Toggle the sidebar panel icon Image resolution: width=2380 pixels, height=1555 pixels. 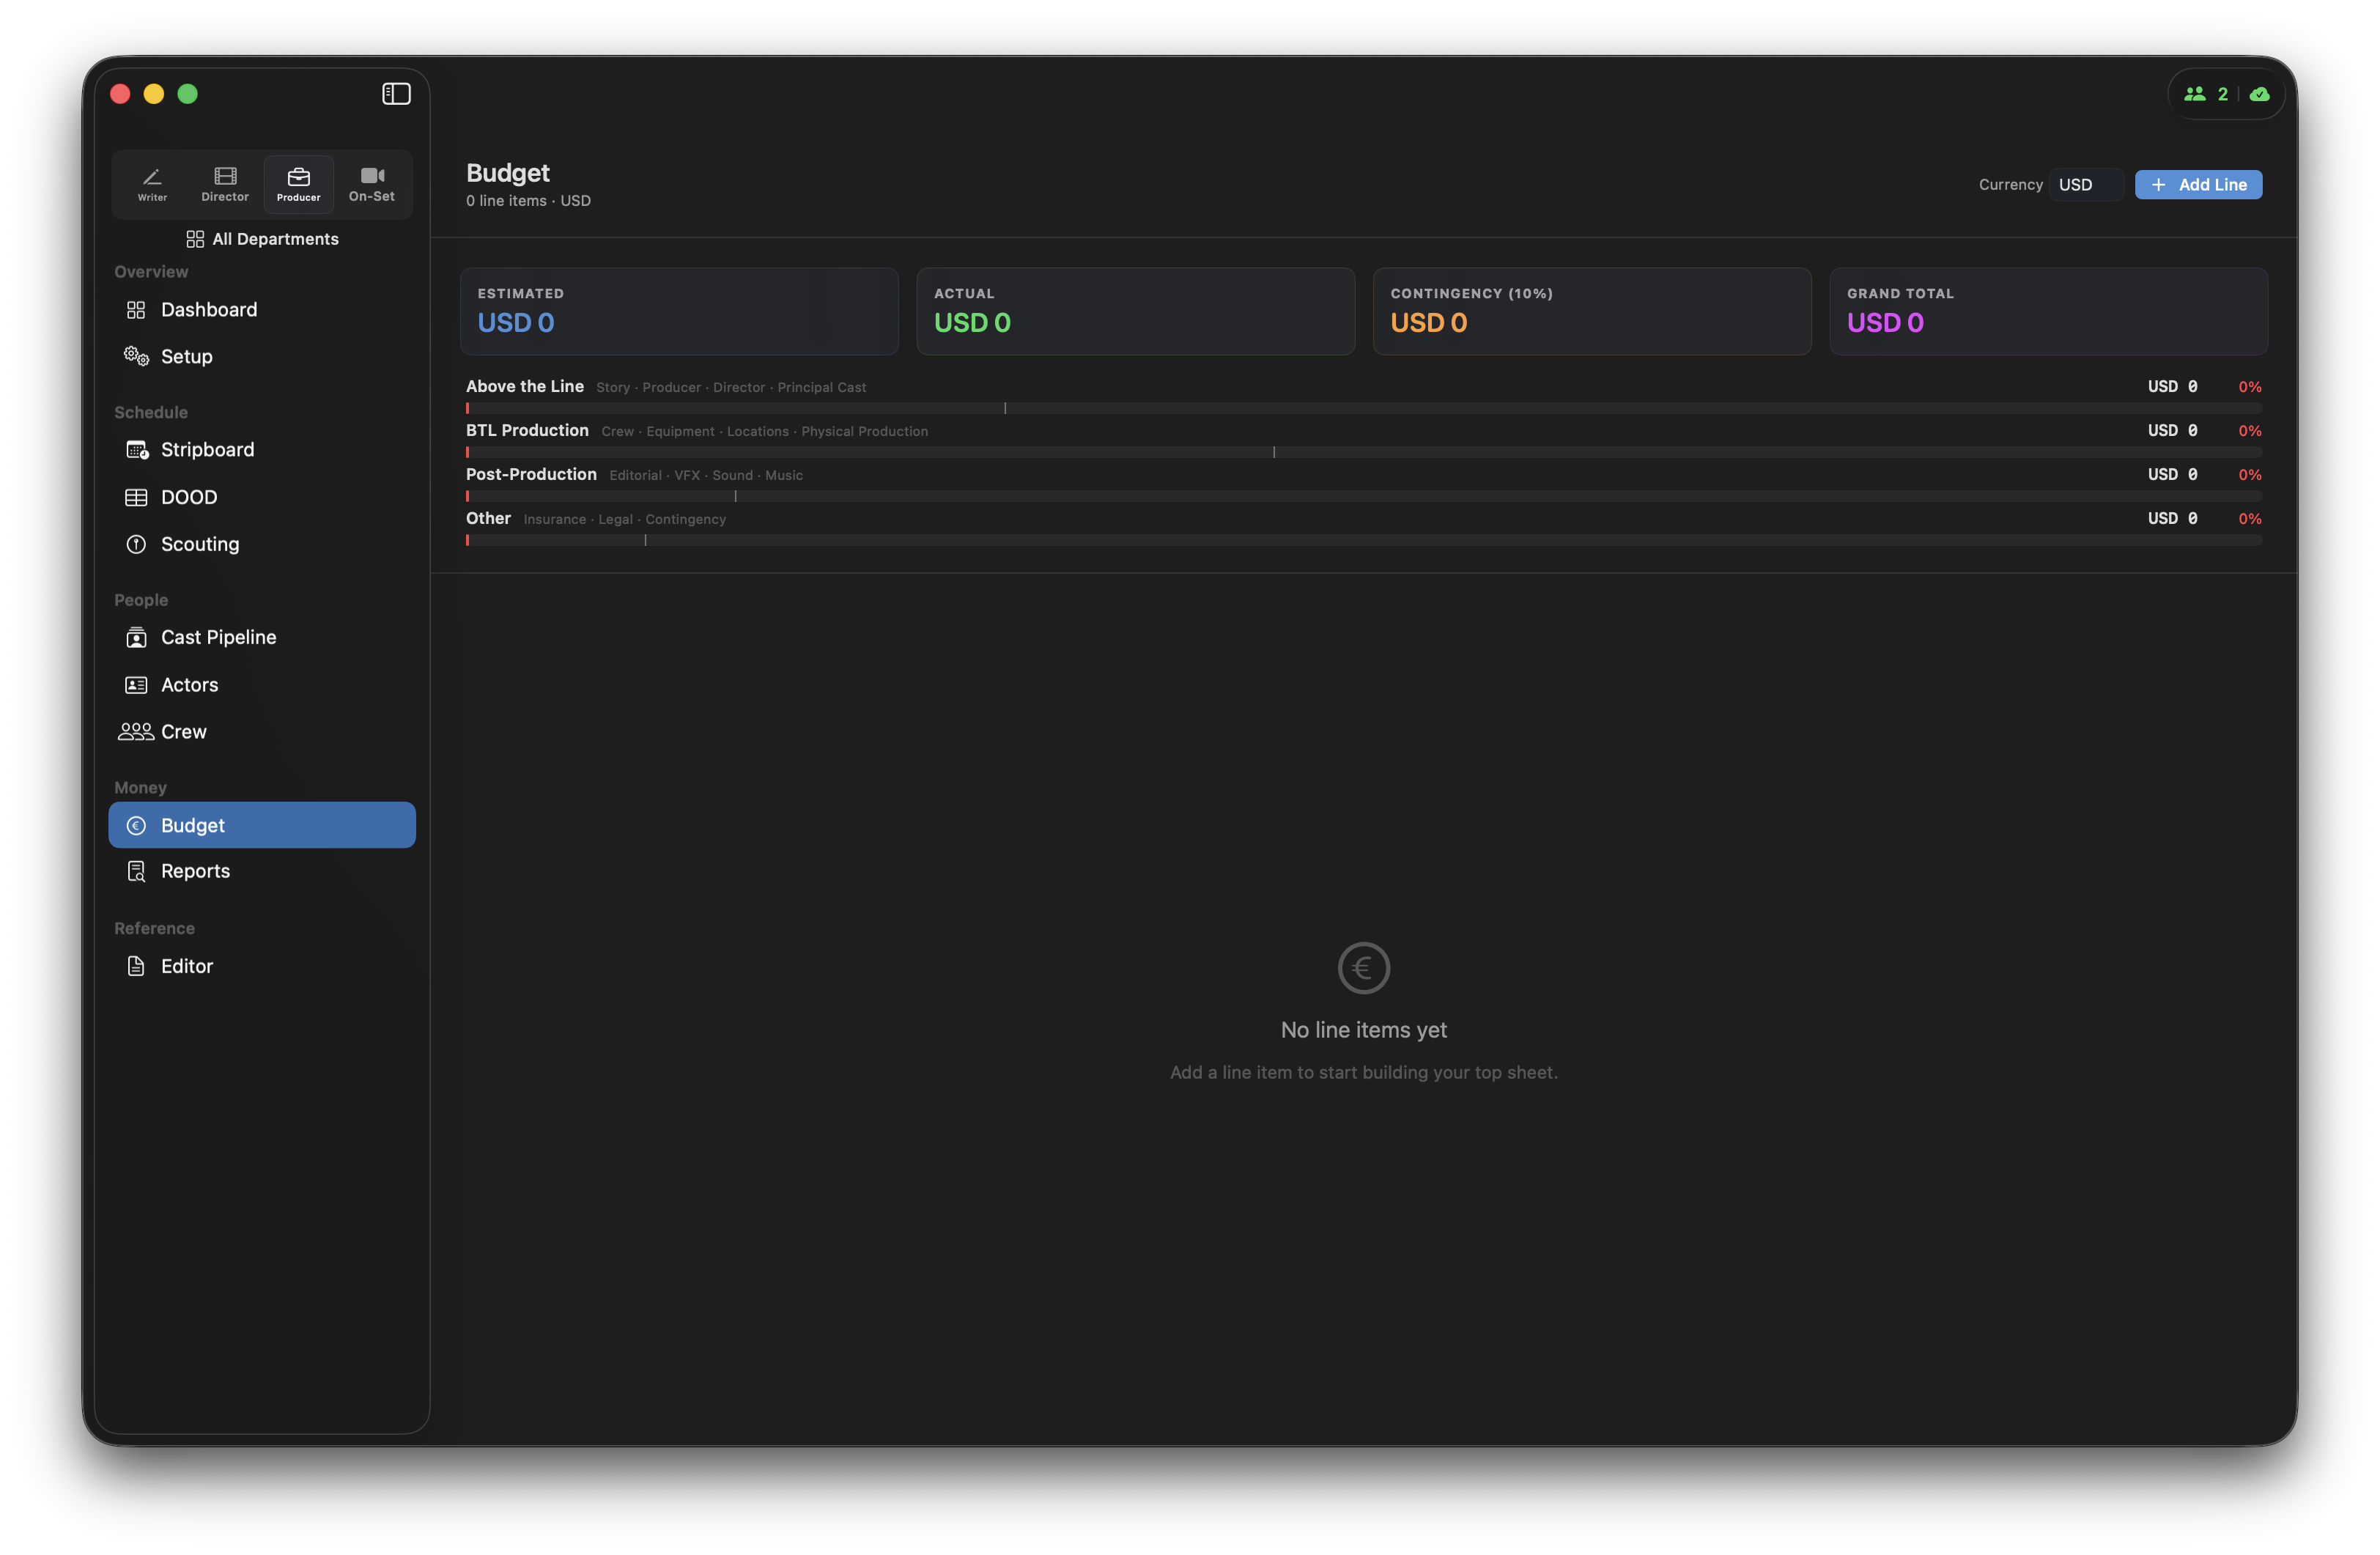[396, 94]
